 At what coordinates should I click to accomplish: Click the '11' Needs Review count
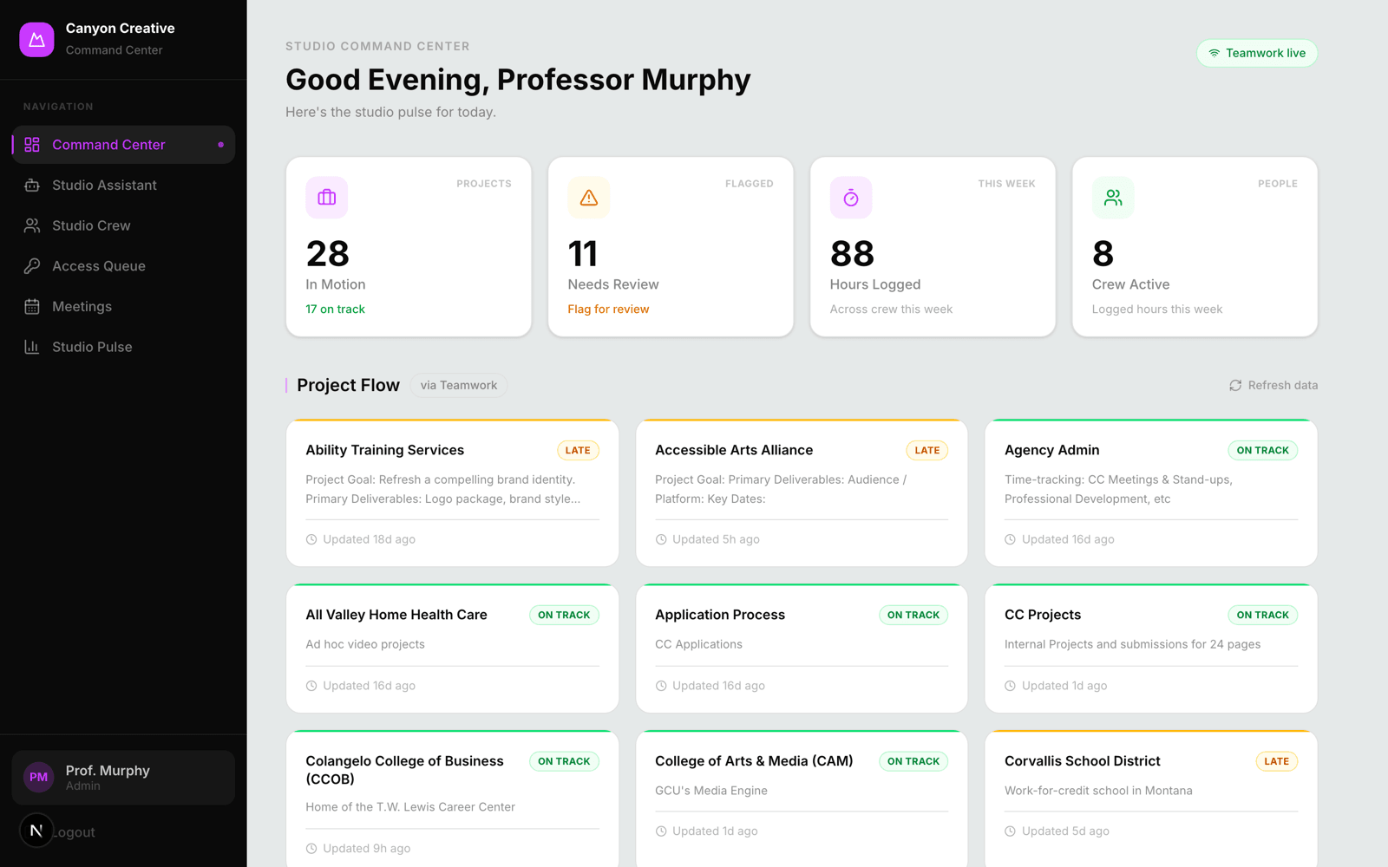(x=583, y=254)
